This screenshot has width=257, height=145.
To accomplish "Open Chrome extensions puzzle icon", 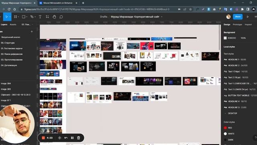I will click(x=242, y=9).
